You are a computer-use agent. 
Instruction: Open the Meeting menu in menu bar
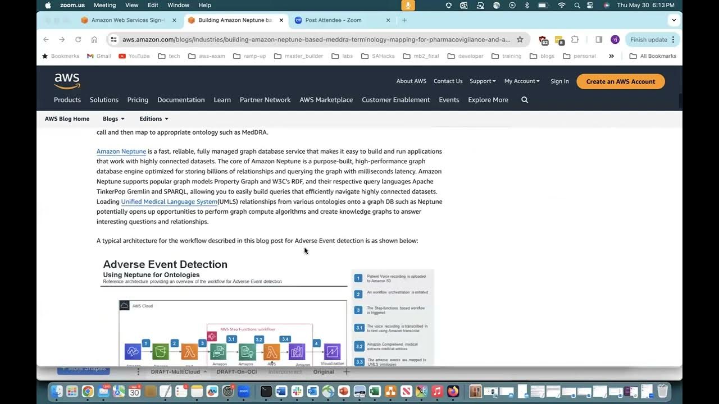104,5
